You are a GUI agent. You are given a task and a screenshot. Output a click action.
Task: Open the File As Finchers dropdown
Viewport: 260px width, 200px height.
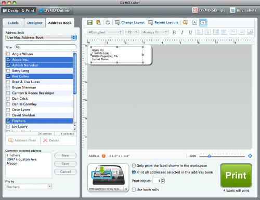[29, 186]
